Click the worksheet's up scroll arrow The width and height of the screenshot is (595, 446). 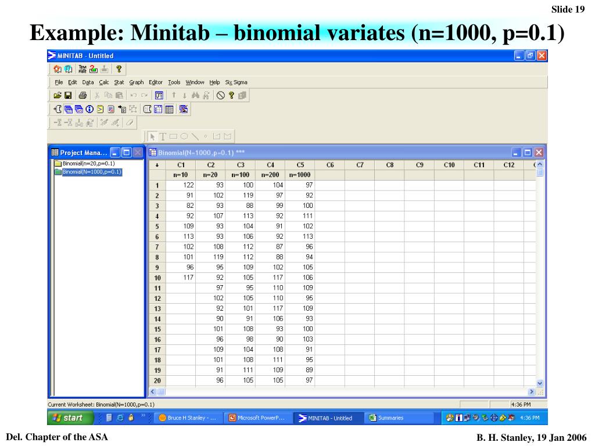tap(540, 164)
